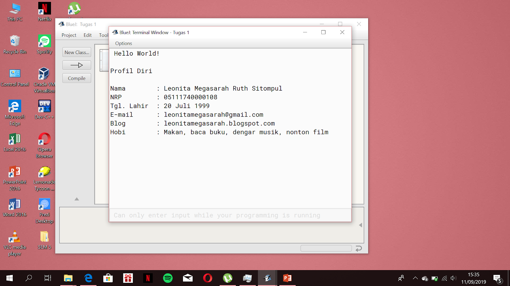This screenshot has width=510, height=286.
Task: Click the evaluation input field at BlueJ bottom
Action: [326, 248]
